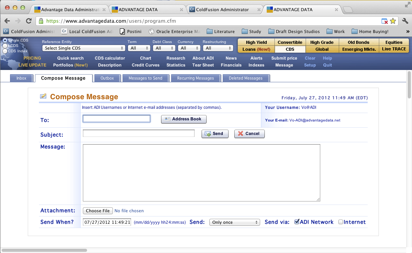412x253 pixels.
Task: Click the Choose File button
Action: [98, 211]
